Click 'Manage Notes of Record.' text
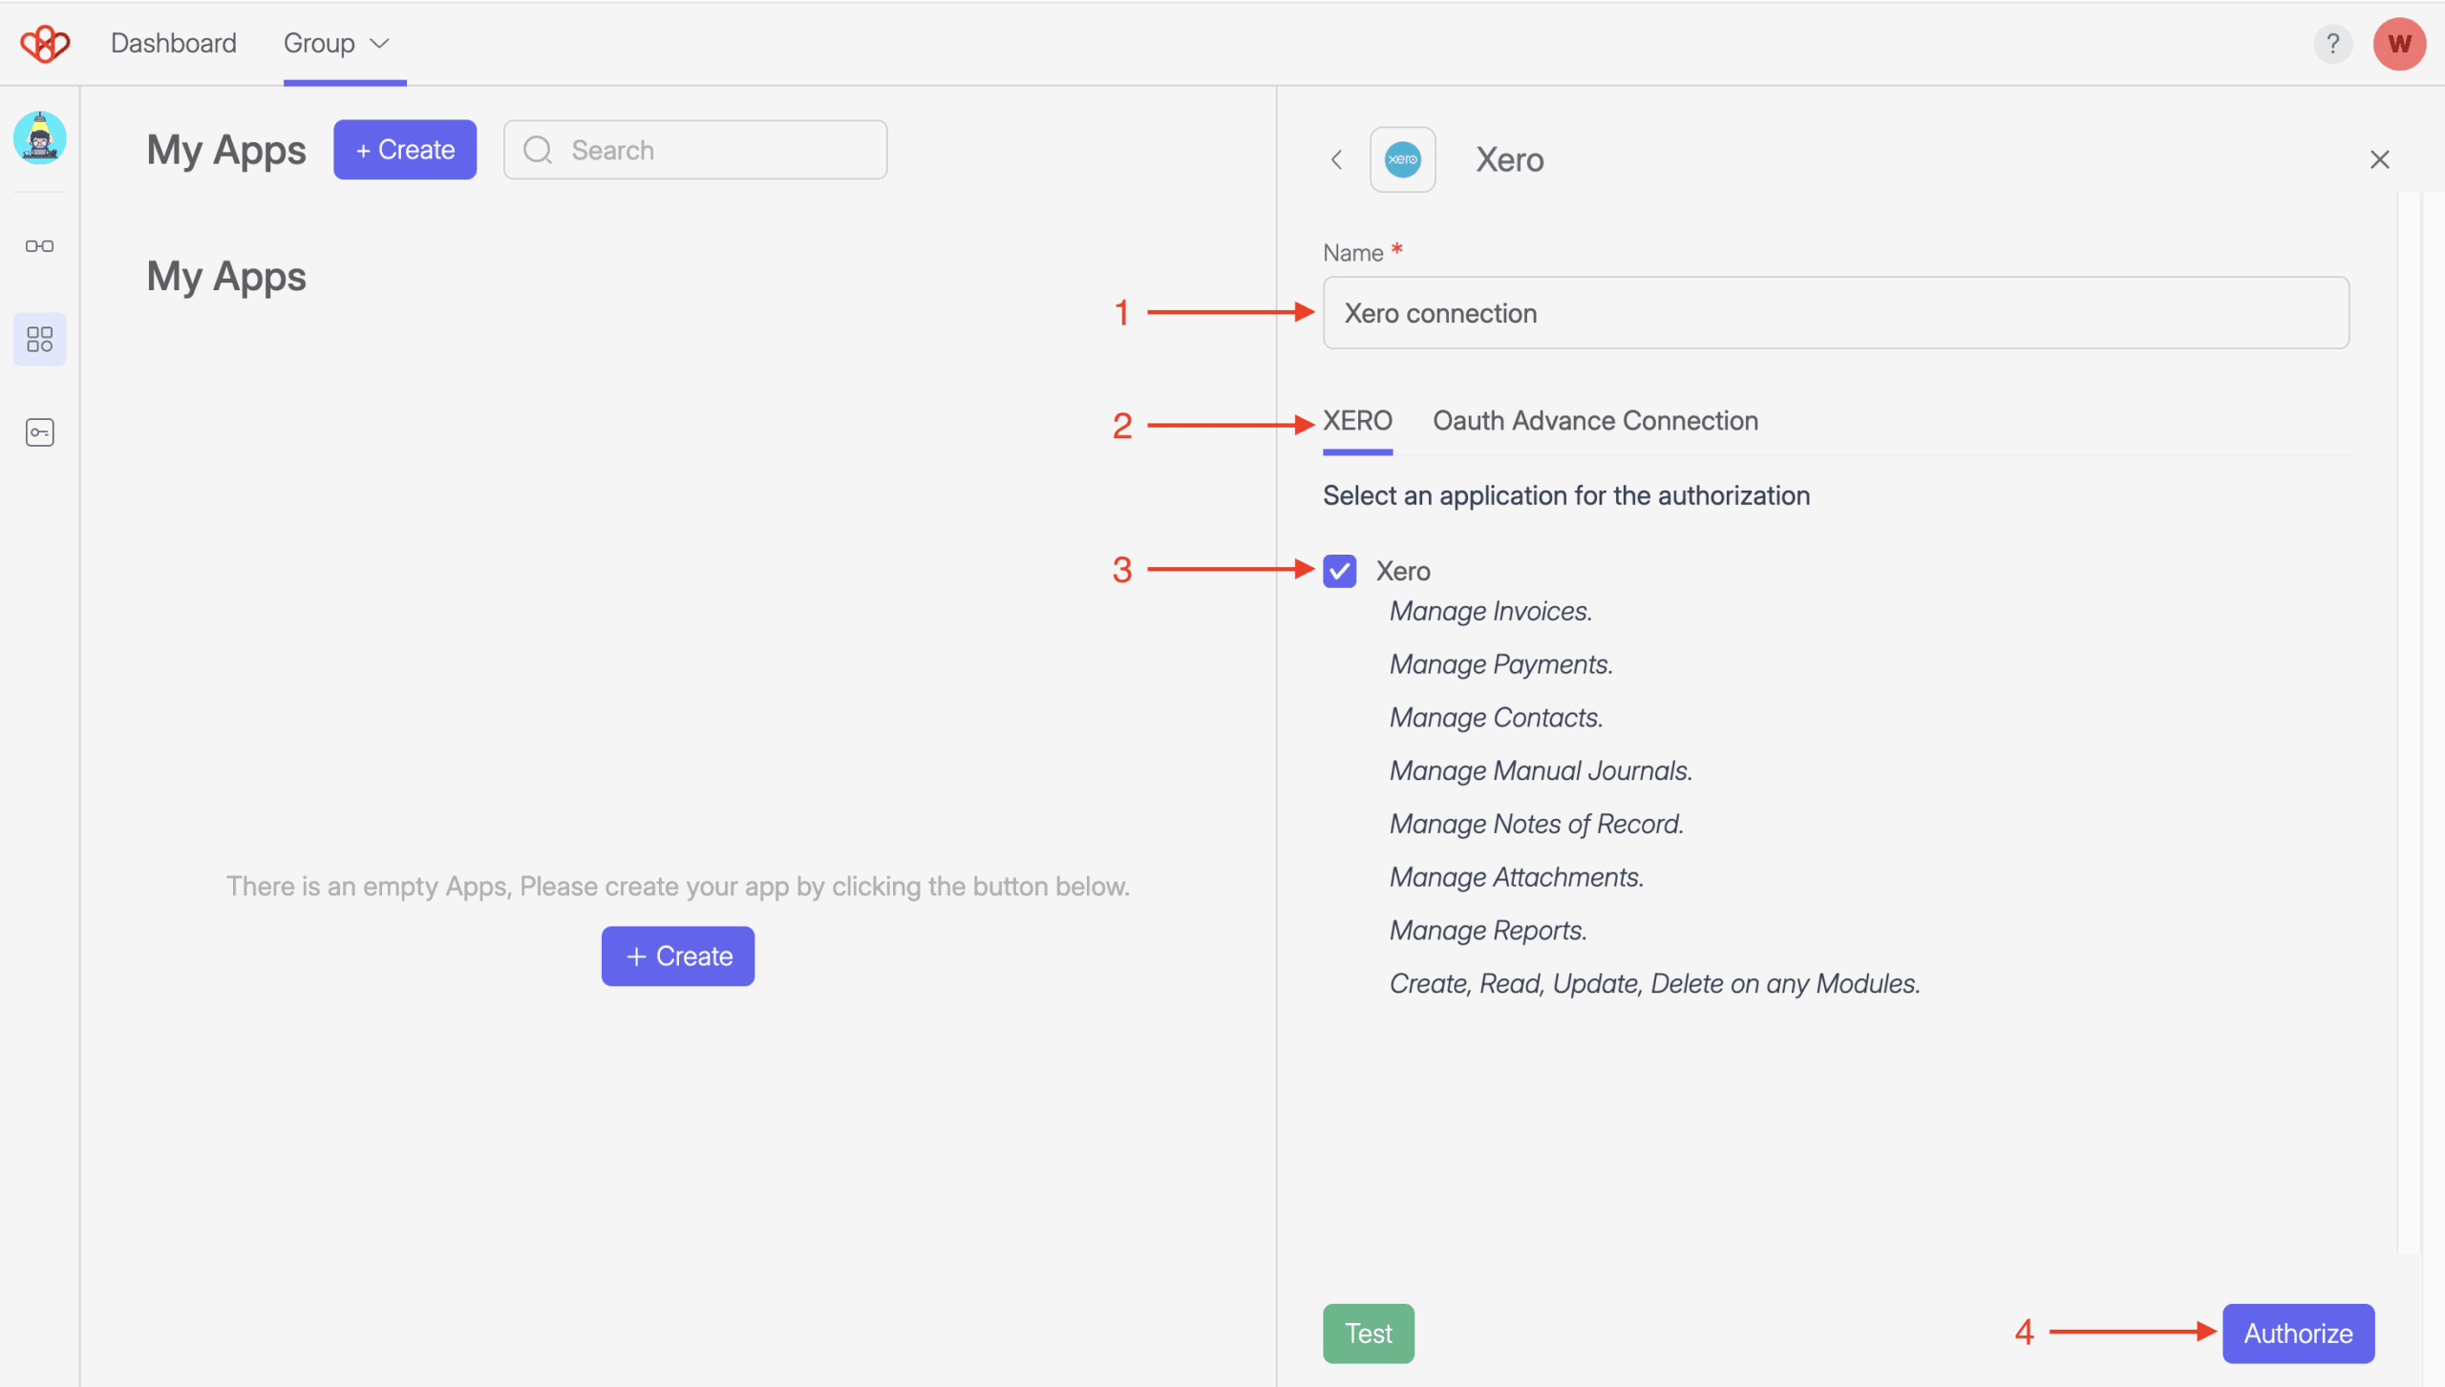2445x1387 pixels. click(1537, 824)
